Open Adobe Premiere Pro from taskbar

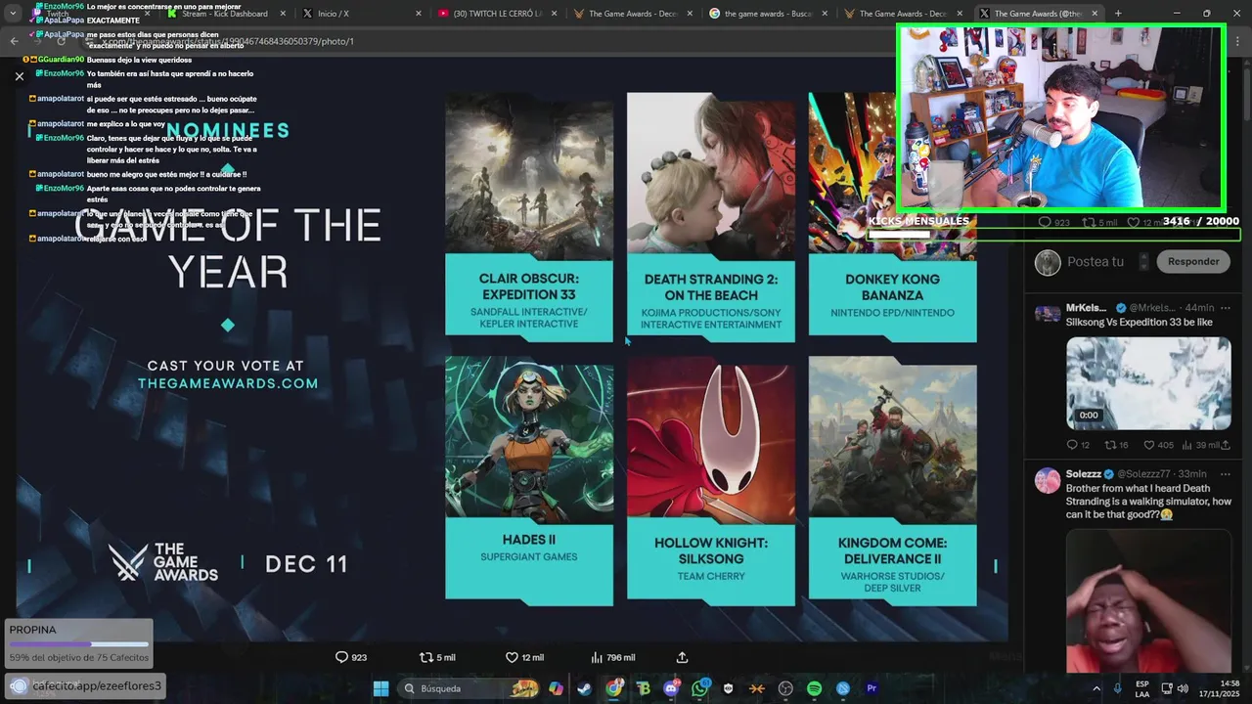click(x=872, y=688)
